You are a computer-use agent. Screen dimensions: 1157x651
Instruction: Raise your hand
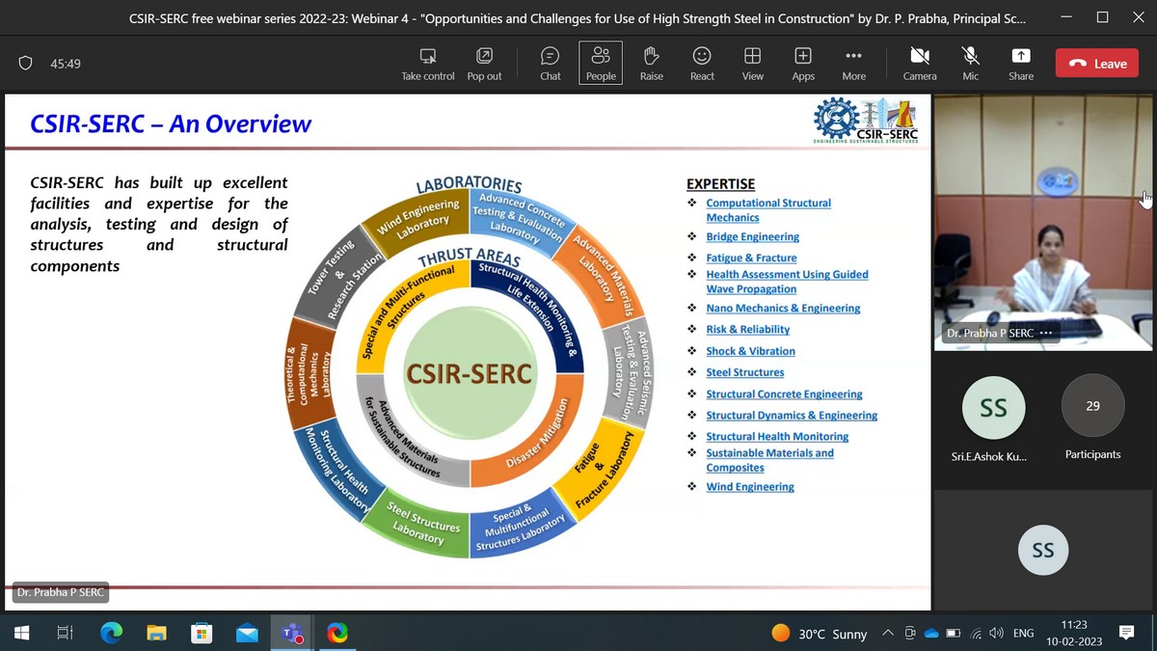[x=652, y=64]
